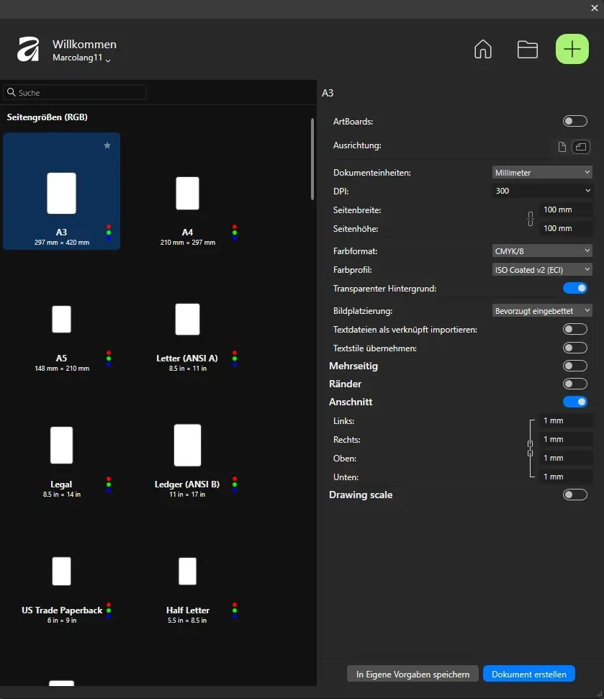The image size is (604, 699).
Task: Open Farbformat CMYK/8 dropdown
Action: tap(542, 251)
